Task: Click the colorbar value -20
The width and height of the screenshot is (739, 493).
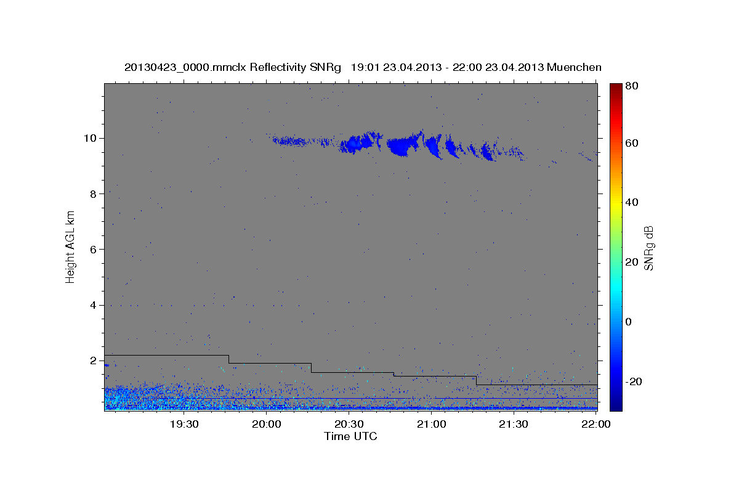Action: tap(634, 381)
